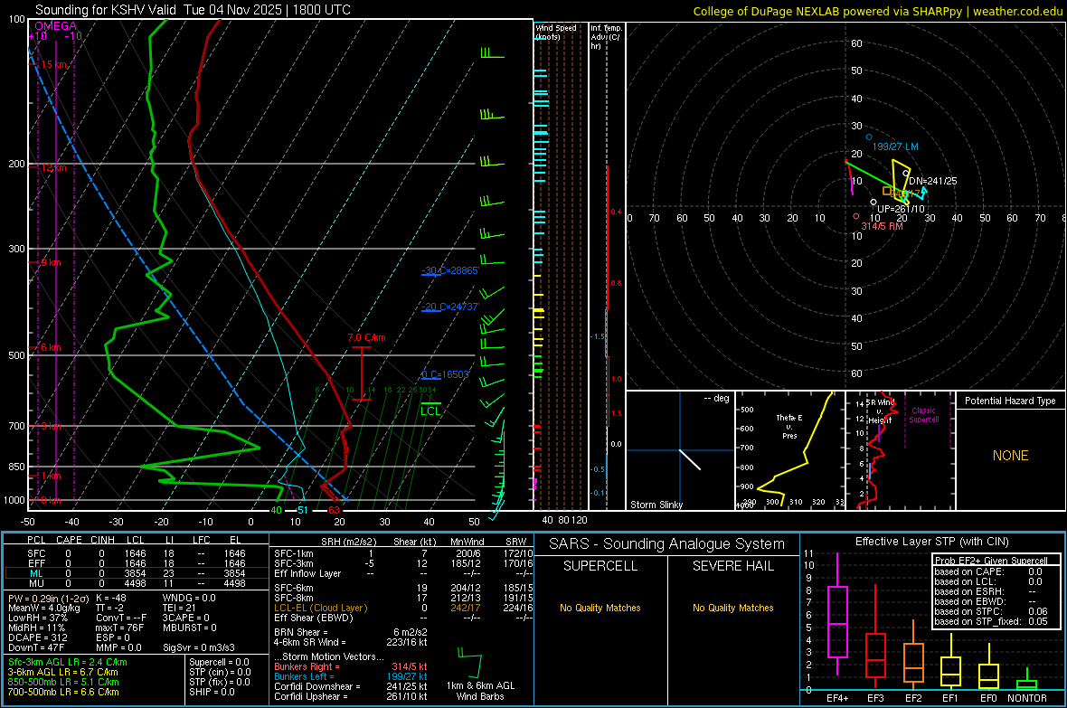Screen dimensions: 1067x708
Task: Select the 'DN=241/25' hodograph label
Action: pyautogui.click(x=933, y=181)
